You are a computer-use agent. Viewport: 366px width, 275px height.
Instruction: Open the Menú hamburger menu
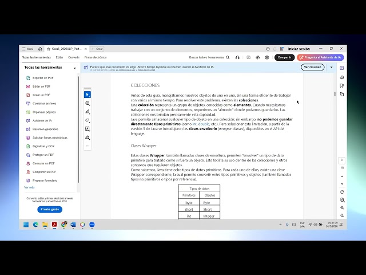coord(28,49)
